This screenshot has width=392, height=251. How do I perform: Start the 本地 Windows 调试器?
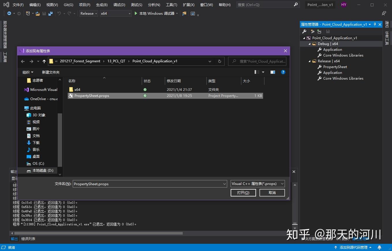[x=156, y=13]
